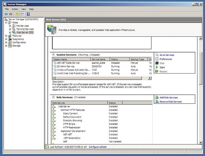The image size is (205, 156).
Task: Expand the Storage tree node
Action: pyautogui.click(x=6, y=46)
